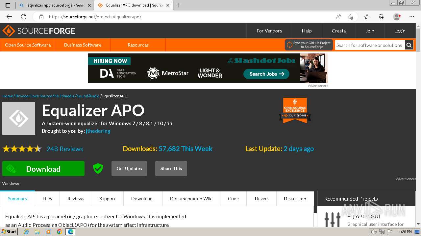421x236 pixels.
Task: Click the Sound/Audio breadcrumb link
Action: (x=88, y=96)
